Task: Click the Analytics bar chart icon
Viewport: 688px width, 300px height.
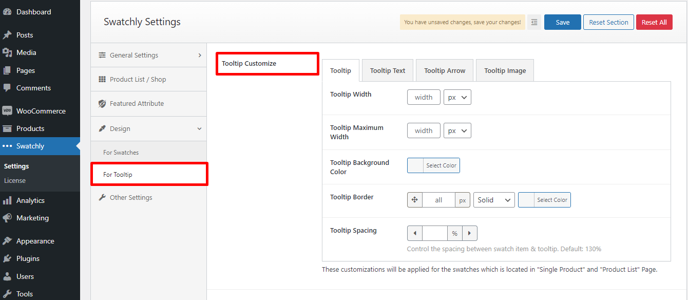Action: [x=7, y=200]
